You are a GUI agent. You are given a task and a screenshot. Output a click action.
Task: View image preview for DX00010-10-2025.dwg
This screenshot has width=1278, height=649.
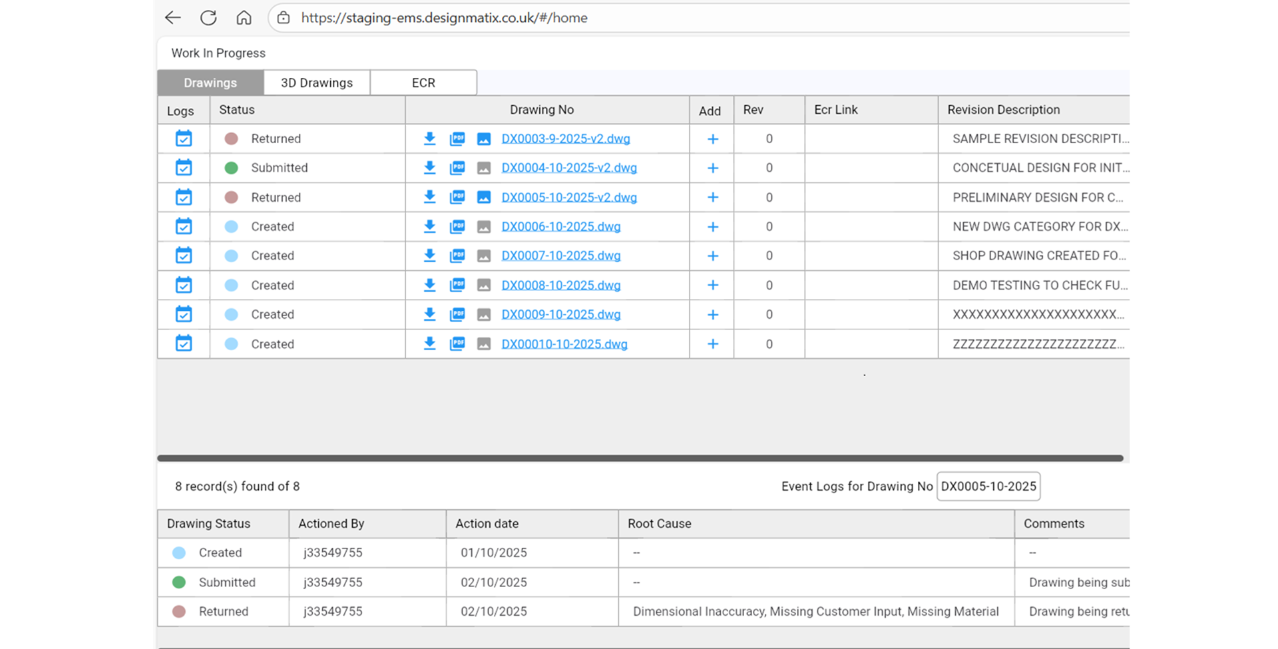click(x=484, y=344)
